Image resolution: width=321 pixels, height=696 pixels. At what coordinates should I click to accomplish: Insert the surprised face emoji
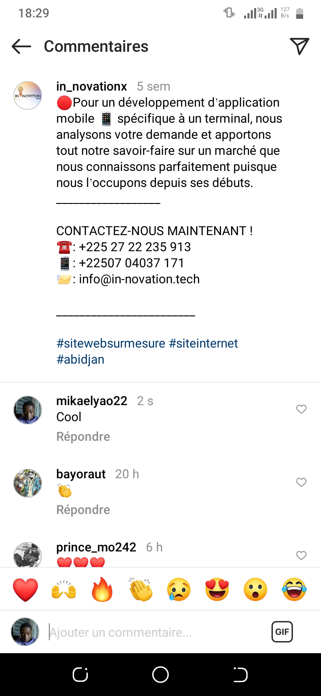tap(255, 589)
